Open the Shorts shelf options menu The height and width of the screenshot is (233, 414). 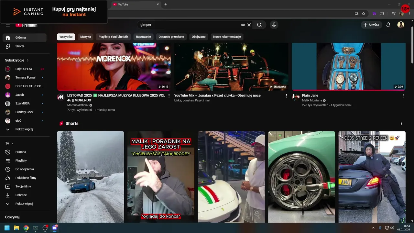click(x=401, y=124)
